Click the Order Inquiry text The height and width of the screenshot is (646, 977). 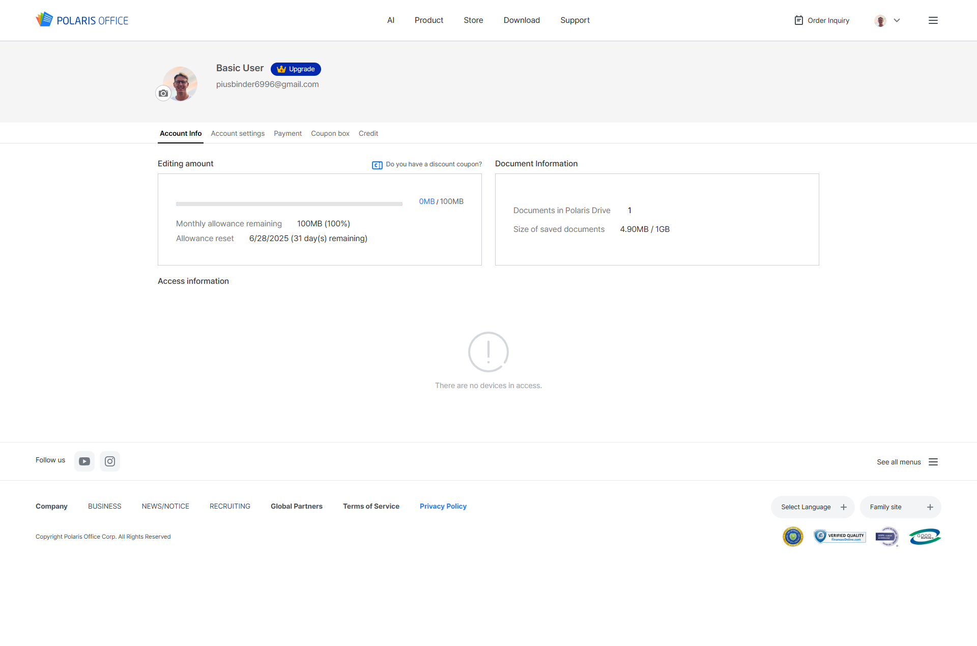pos(828,20)
